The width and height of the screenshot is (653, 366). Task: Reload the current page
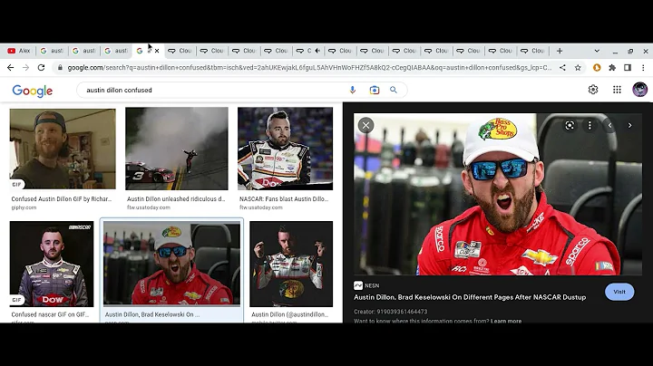(41, 67)
